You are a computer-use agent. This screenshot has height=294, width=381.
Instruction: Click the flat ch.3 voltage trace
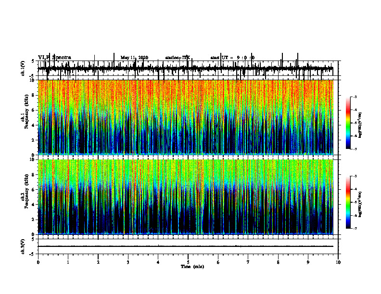185,246
